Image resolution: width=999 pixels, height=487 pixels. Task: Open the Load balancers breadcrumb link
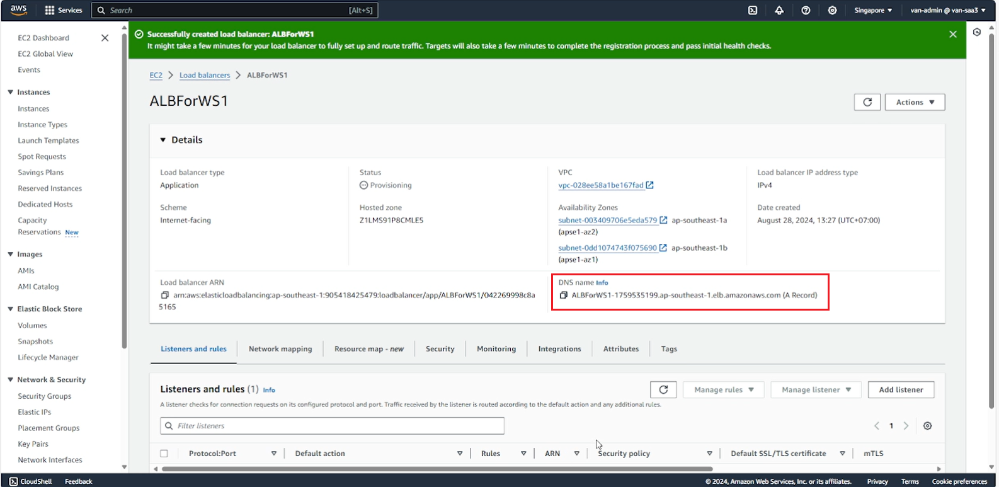pos(205,75)
